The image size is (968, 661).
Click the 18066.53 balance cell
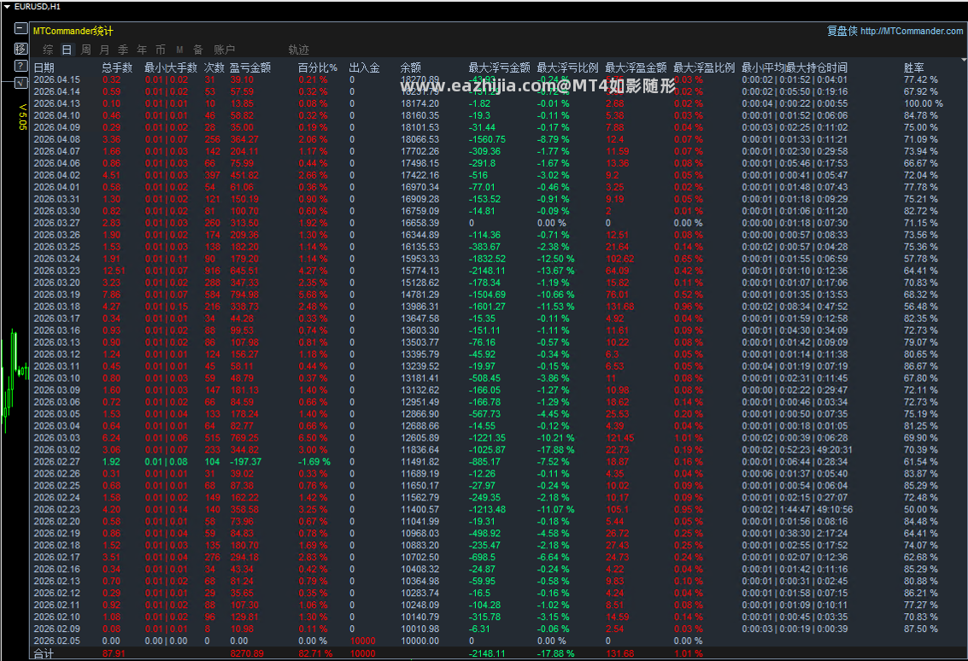point(419,139)
